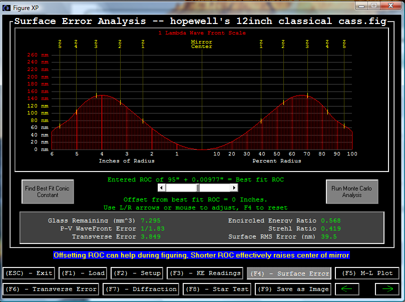The width and height of the screenshot is (405, 302).
Task: Maximize the Figure XP window
Action: pos(374,5)
